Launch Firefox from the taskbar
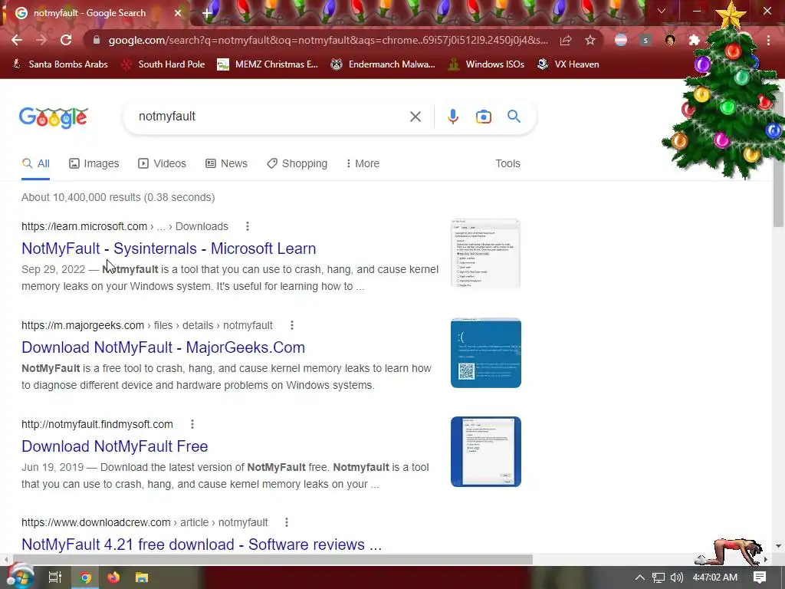 point(113,577)
